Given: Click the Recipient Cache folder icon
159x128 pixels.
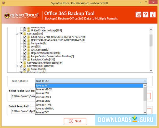Looking at the screenshot, I should [x=29, y=60].
